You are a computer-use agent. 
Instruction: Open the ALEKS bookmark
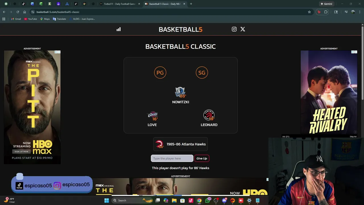coord(82,19)
